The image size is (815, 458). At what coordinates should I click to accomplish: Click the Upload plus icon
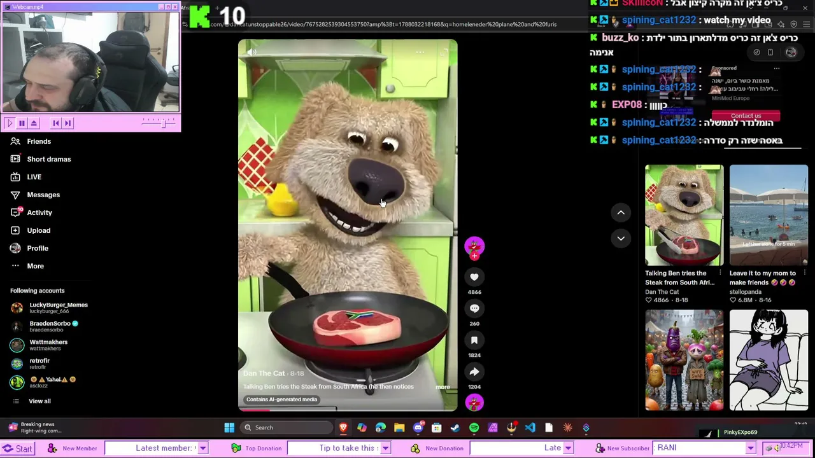click(15, 230)
